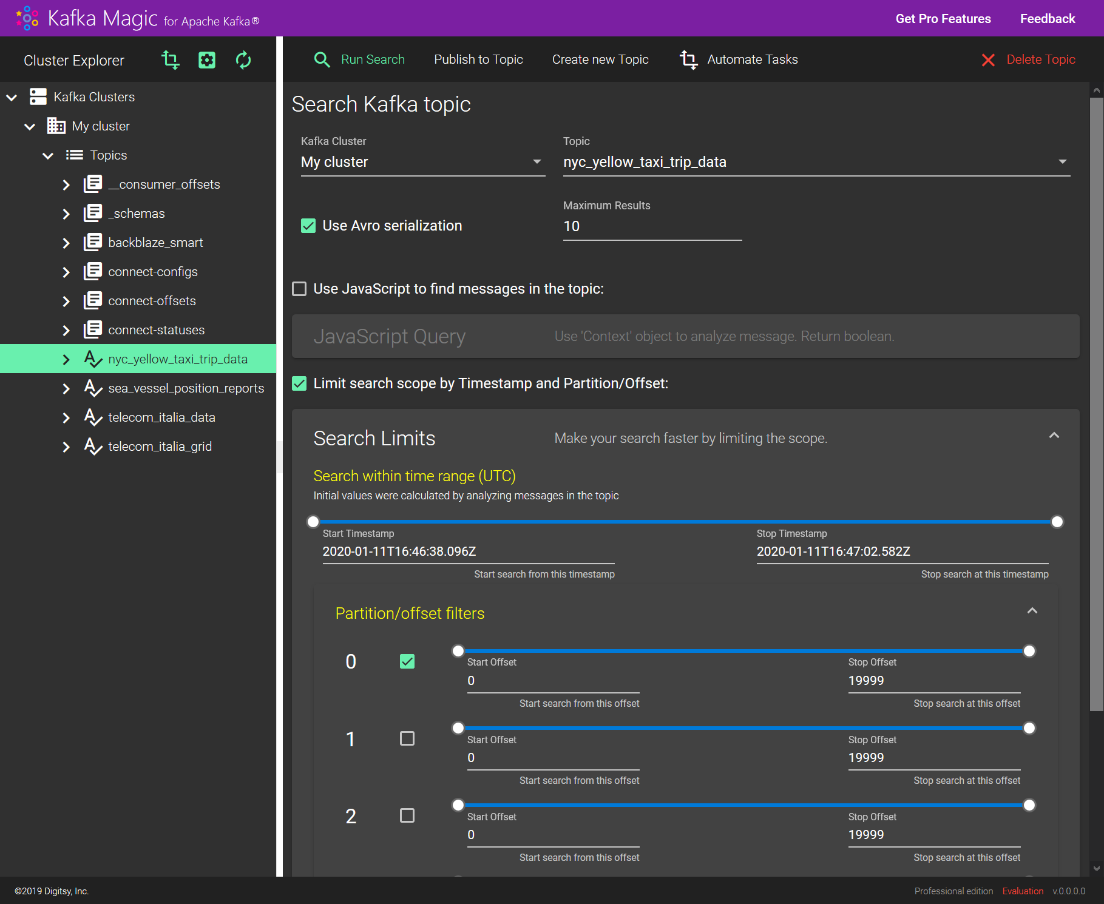Viewport: 1104px width, 904px height.
Task: Click partition 1 start offset slider handle
Action: (x=458, y=728)
